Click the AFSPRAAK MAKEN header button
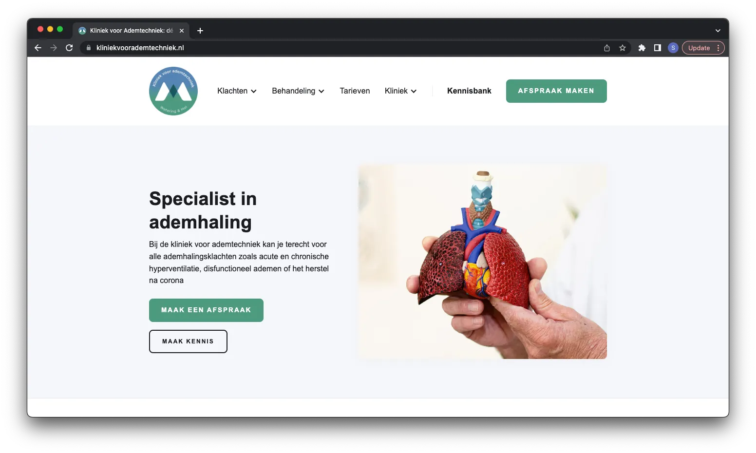The height and width of the screenshot is (453, 756). coord(556,91)
